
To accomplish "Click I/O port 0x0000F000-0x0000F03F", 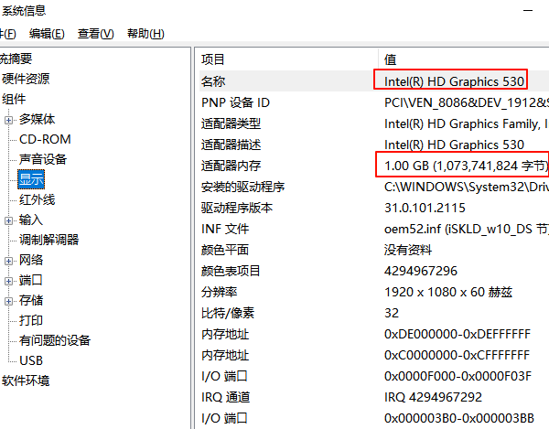I will 457,376.
